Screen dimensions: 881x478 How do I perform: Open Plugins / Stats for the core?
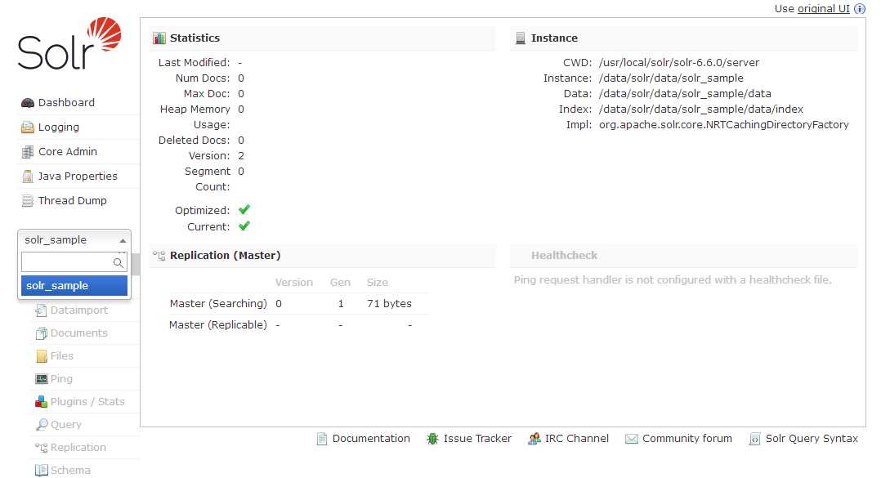pyautogui.click(x=87, y=402)
